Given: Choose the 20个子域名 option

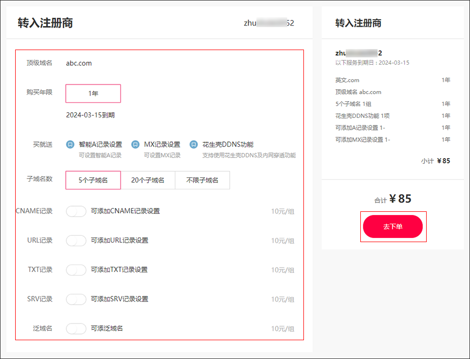Looking at the screenshot, I should click(x=148, y=180).
